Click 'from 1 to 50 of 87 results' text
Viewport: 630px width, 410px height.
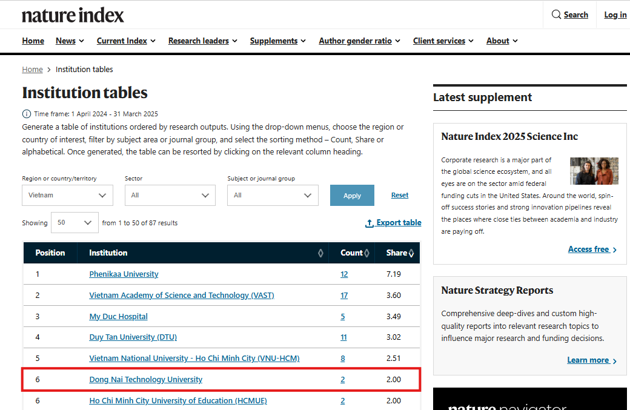(140, 223)
